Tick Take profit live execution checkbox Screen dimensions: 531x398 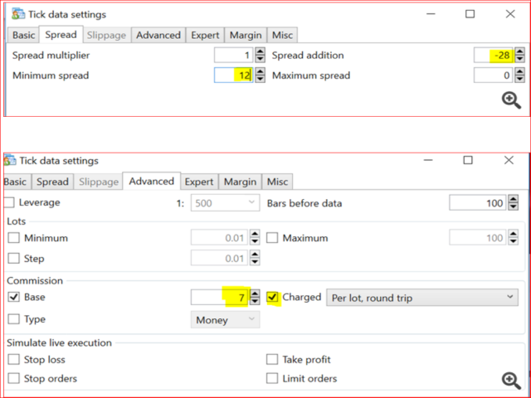272,359
